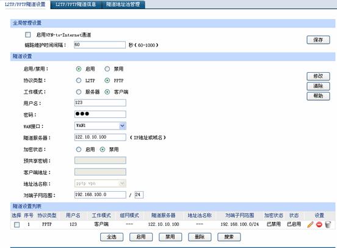Click the 修改 modify button

pos(318,76)
